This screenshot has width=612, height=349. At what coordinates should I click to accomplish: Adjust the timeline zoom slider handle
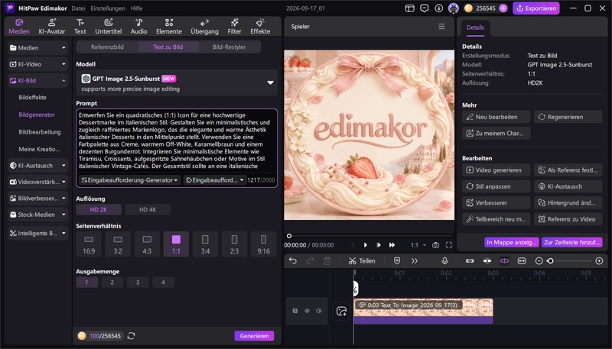pos(550,261)
